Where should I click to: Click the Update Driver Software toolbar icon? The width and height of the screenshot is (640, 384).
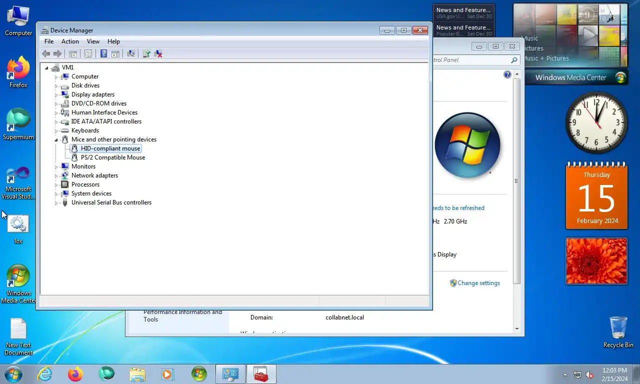tap(146, 53)
